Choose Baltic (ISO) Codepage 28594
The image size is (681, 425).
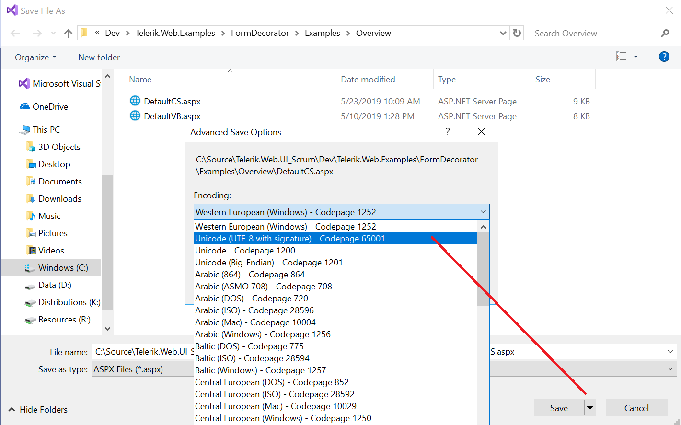[335, 358]
